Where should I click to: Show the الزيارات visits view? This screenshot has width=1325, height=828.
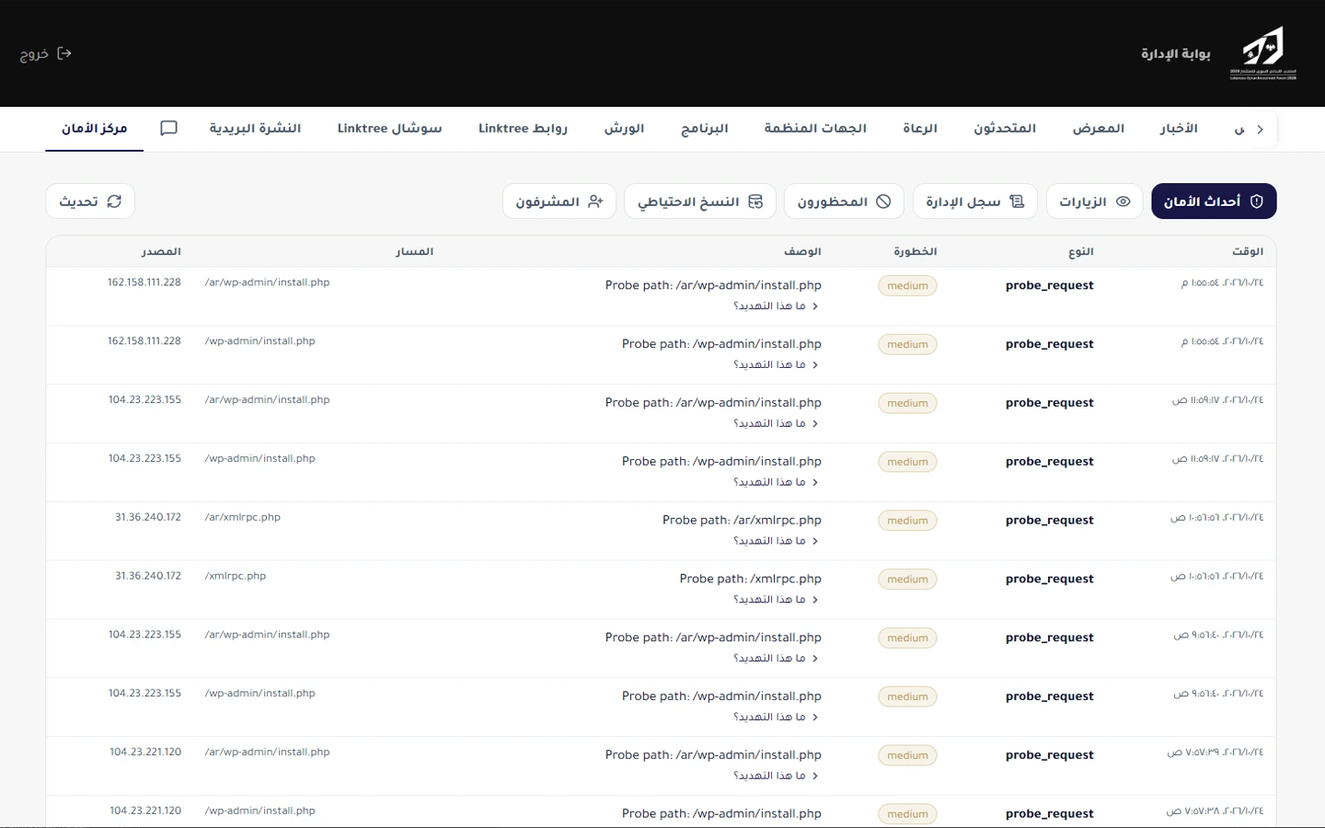tap(1095, 201)
